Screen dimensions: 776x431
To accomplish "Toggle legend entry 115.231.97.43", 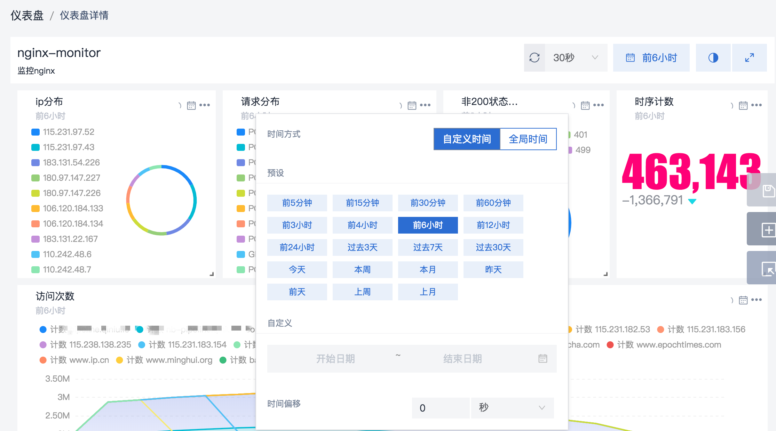I will coord(63,147).
